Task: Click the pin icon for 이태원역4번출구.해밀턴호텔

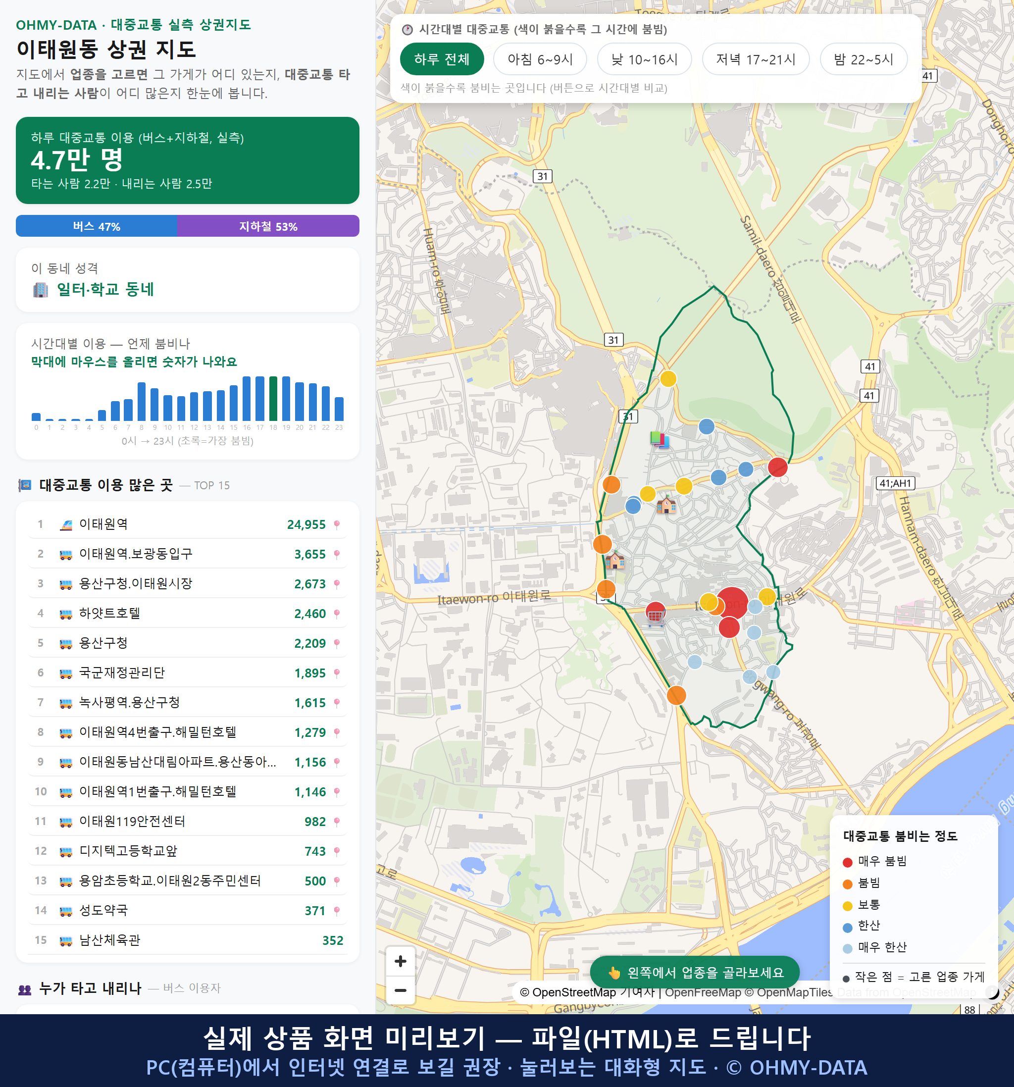Action: 337,733
